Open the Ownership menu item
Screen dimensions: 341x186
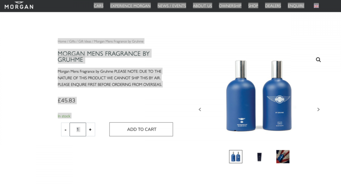point(230,6)
